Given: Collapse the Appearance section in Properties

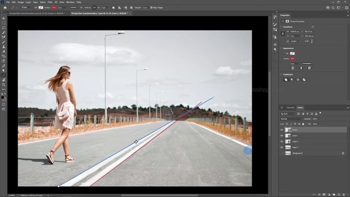Looking at the screenshot, I should coord(281,48).
